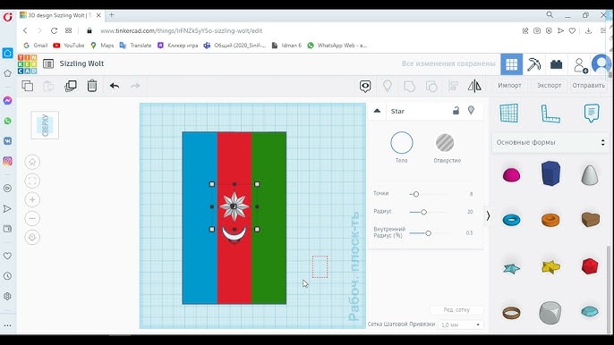Select the yellow star shape

pos(551,266)
